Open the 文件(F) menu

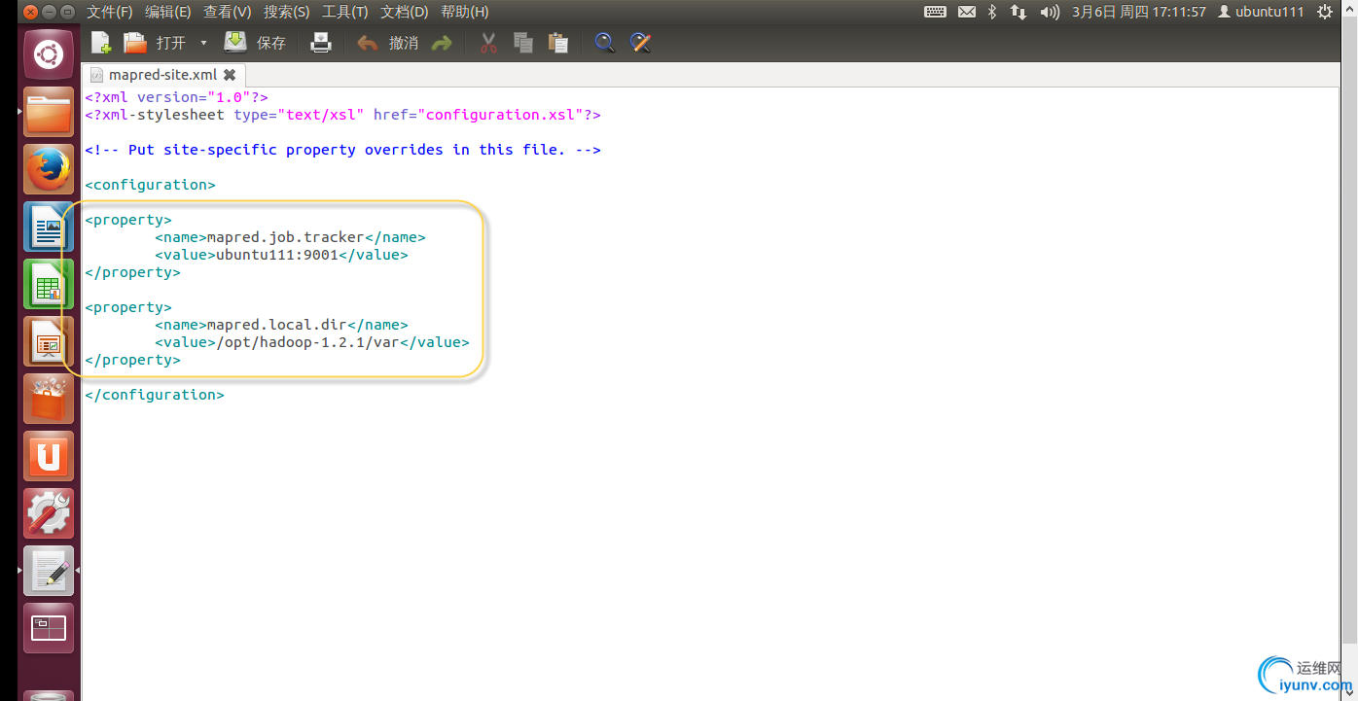[x=110, y=12]
